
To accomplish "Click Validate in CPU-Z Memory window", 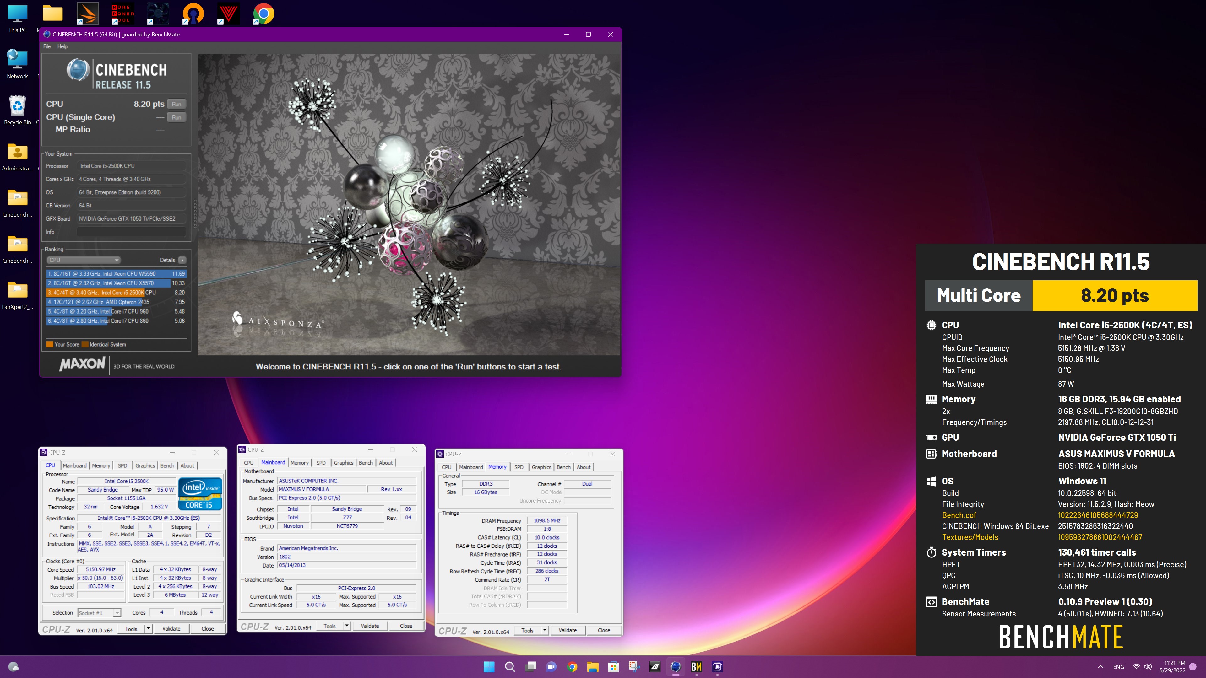I will (x=568, y=630).
